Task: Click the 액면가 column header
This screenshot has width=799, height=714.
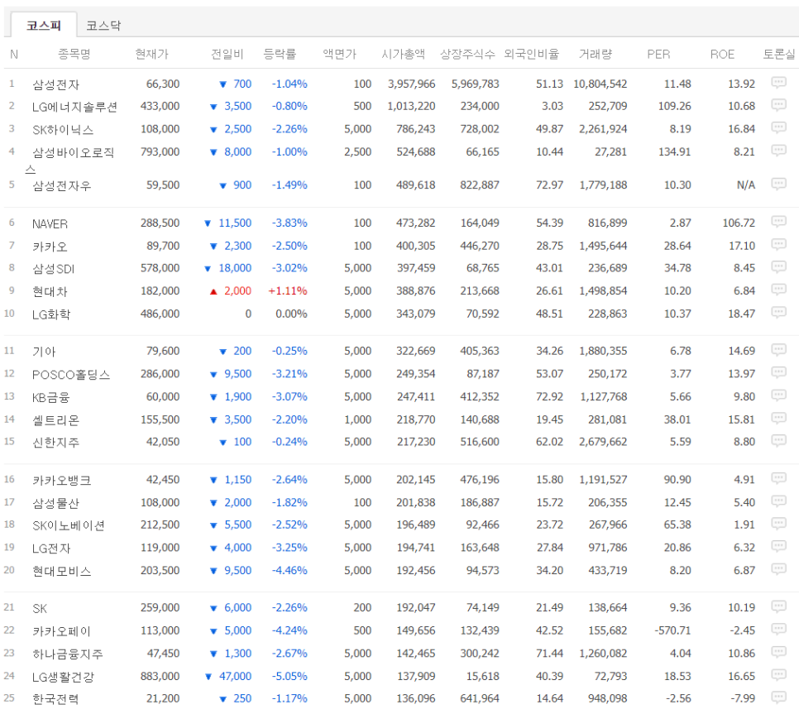Action: click(340, 54)
